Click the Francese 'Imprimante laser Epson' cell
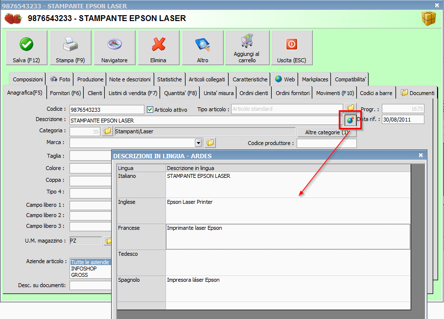Viewport: 444px width, 319px height. (288, 237)
